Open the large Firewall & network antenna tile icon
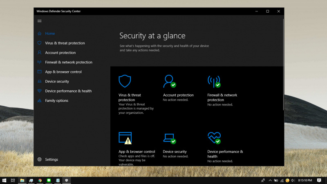This screenshot has width=327, height=184. click(x=214, y=81)
